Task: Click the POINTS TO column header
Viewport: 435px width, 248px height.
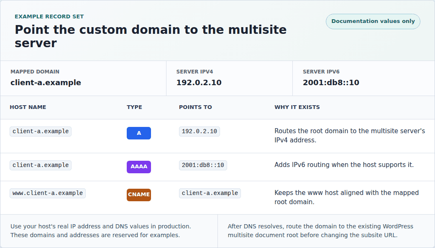Action: (x=195, y=107)
